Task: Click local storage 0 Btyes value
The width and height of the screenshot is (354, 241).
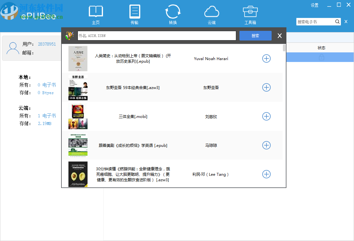Action: (x=46, y=93)
